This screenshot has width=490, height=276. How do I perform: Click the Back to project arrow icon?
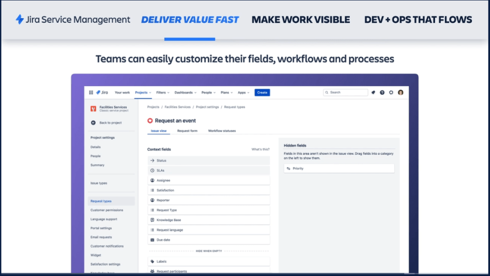(x=93, y=123)
